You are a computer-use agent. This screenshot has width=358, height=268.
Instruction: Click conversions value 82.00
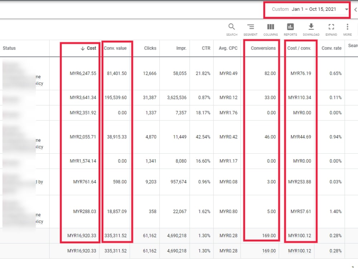pyautogui.click(x=270, y=73)
